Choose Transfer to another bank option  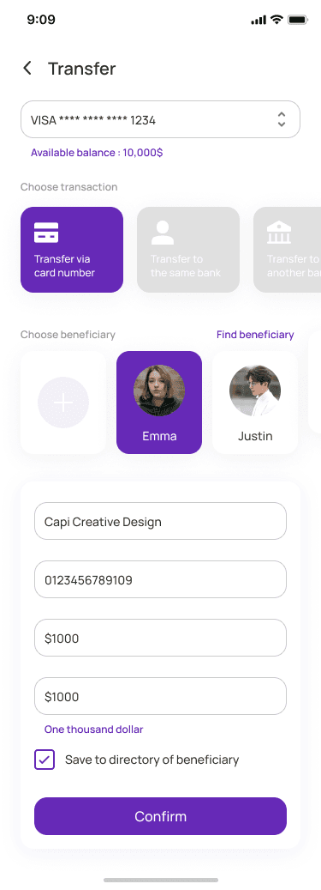coord(287,250)
